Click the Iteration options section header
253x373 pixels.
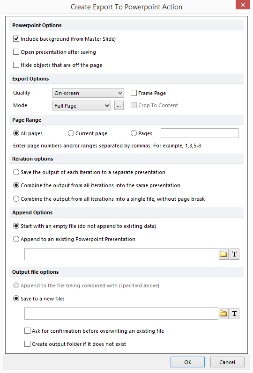click(x=126, y=159)
